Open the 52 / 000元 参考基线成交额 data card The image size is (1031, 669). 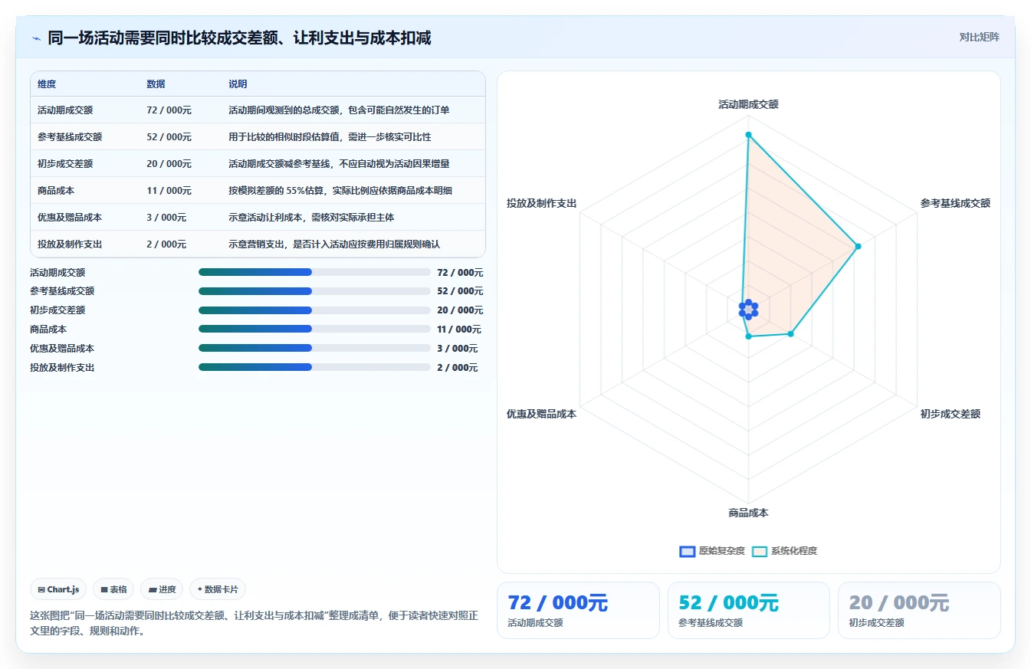(748, 610)
